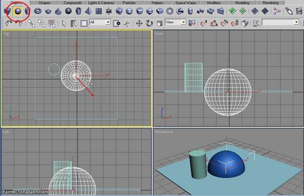Viewport: 304px width, 196px height.
Task: Select the Cylinder primitive tool
Action: pos(27,12)
